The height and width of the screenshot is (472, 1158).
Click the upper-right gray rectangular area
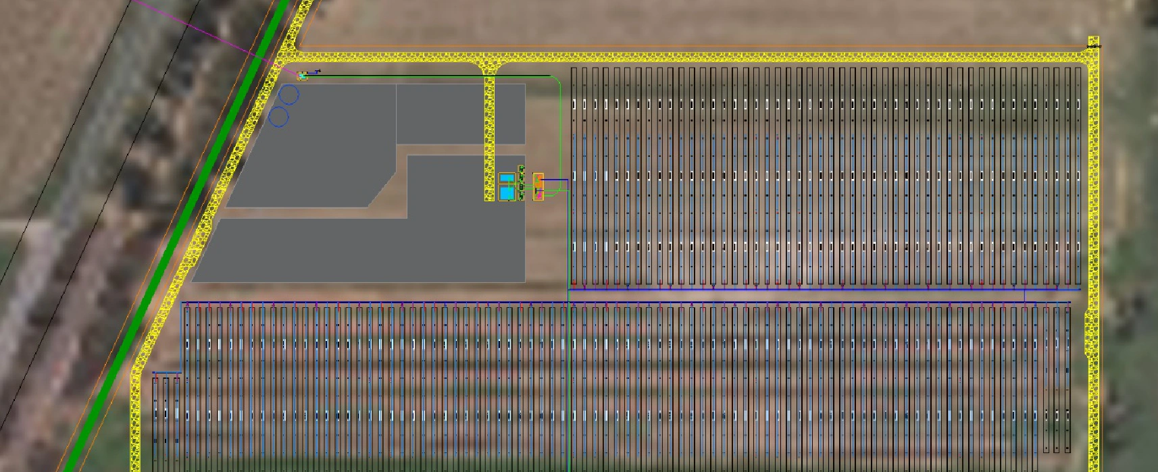(x=459, y=113)
